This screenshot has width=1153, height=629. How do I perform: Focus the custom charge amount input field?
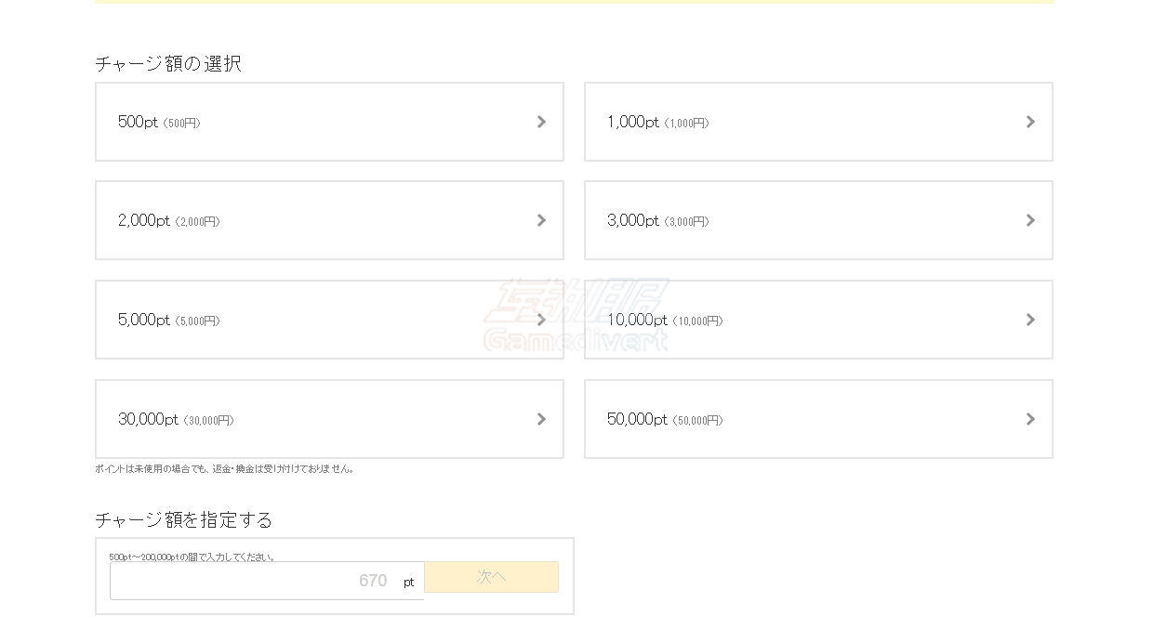(x=251, y=581)
